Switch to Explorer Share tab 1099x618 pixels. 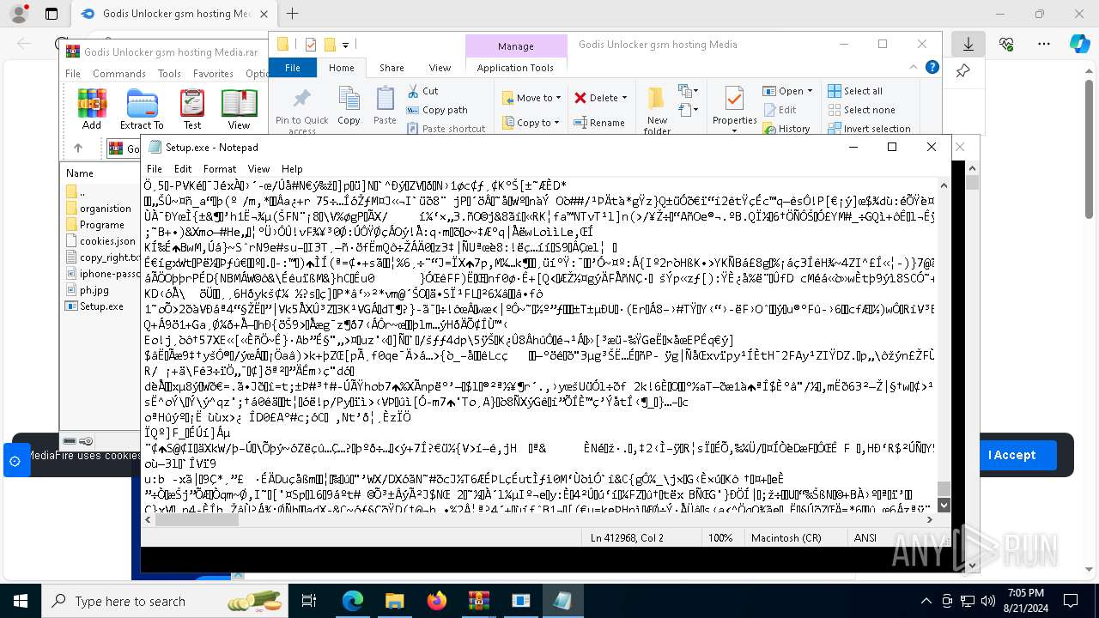[392, 68]
